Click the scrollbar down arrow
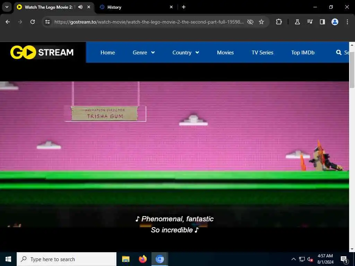This screenshot has width=355, height=266. click(352, 249)
